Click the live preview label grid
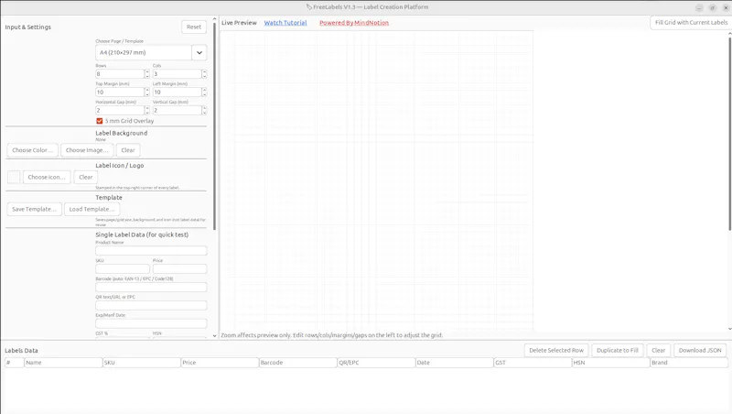The image size is (732, 414). 377,180
